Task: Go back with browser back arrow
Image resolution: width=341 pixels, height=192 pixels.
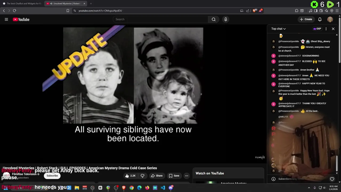Action: pos(4,11)
